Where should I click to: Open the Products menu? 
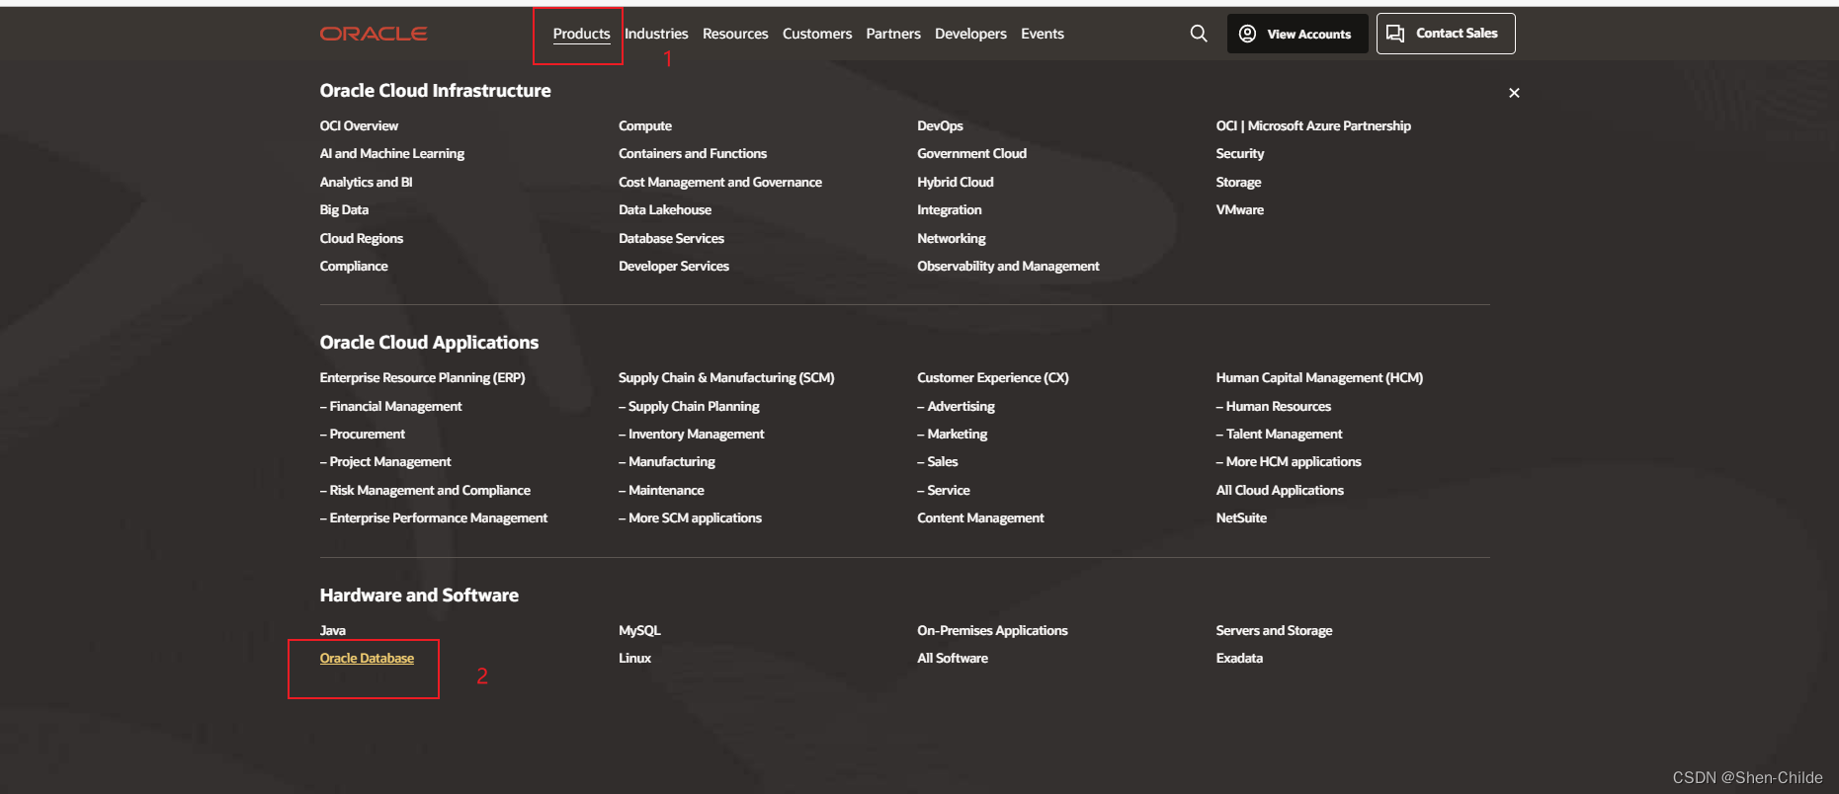point(581,34)
